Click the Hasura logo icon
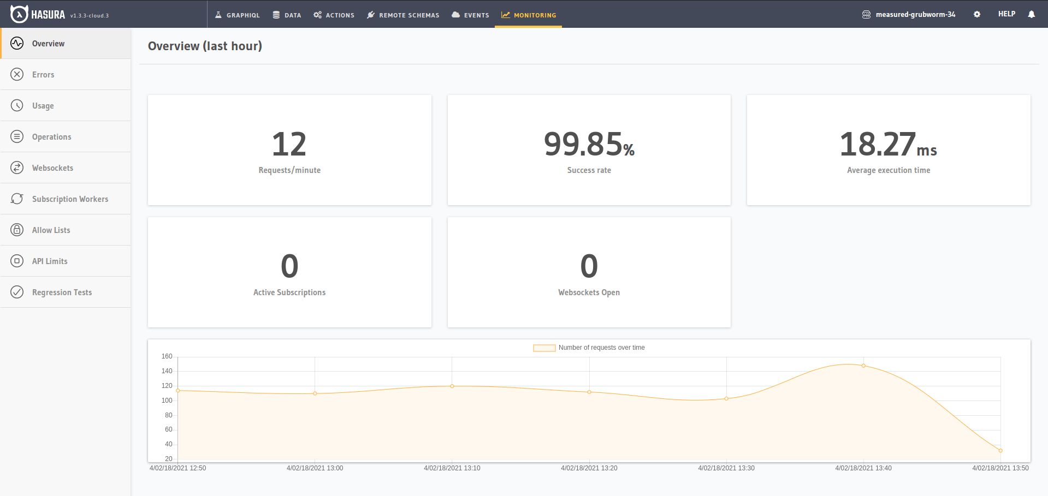The height and width of the screenshot is (496, 1048). [x=19, y=14]
